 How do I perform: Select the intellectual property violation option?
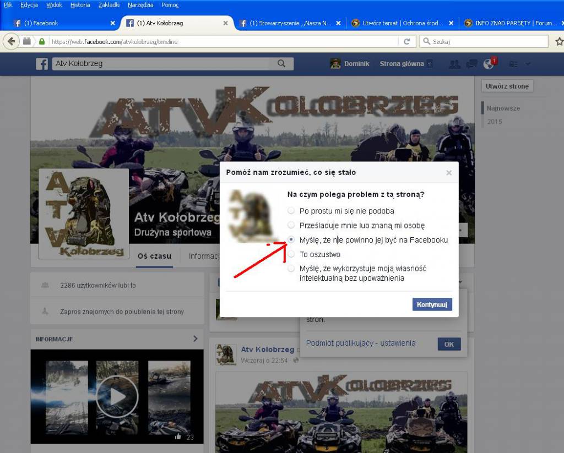(x=291, y=269)
